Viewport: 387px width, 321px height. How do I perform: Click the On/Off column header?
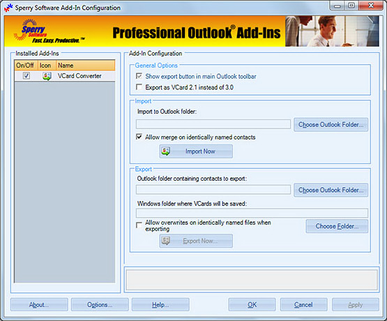point(26,66)
